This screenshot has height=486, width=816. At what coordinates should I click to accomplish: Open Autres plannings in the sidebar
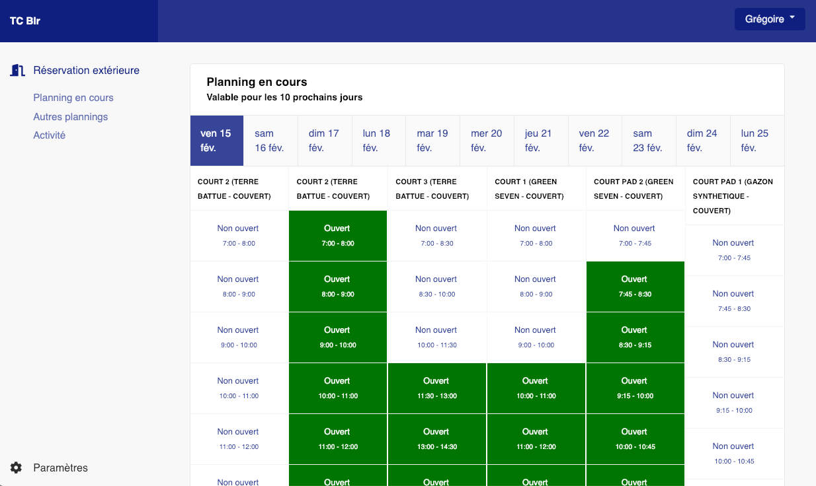pyautogui.click(x=70, y=116)
